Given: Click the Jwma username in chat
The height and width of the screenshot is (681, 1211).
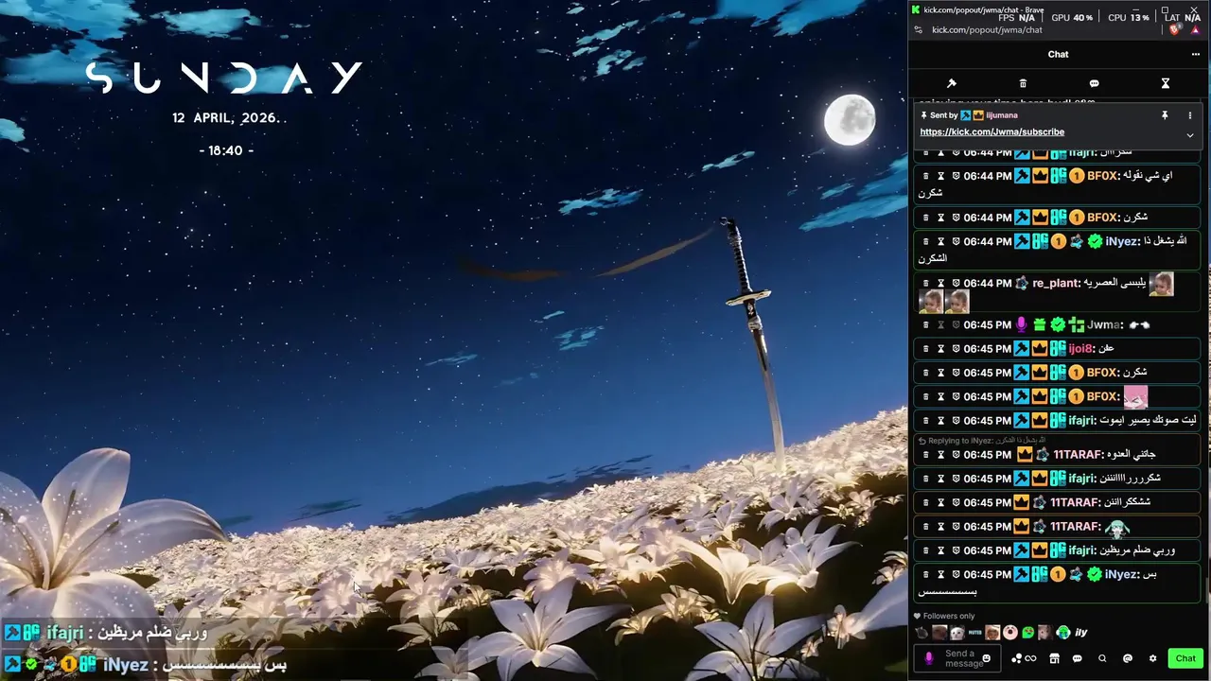Looking at the screenshot, I should (1104, 324).
